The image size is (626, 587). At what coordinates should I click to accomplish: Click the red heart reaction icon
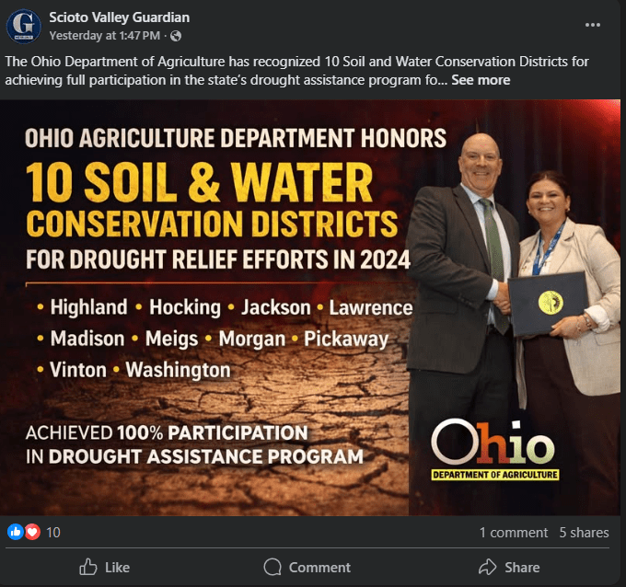point(32,532)
